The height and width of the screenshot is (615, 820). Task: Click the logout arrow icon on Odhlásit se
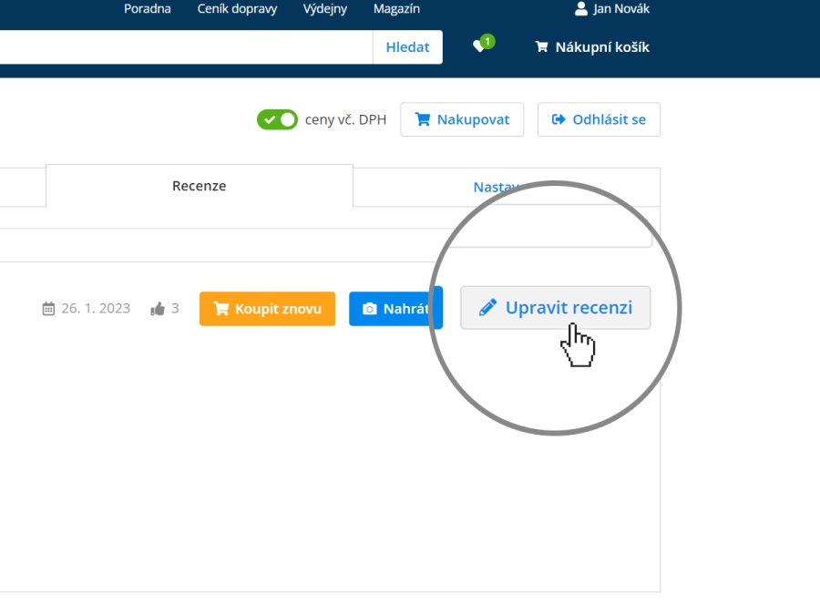pos(559,119)
